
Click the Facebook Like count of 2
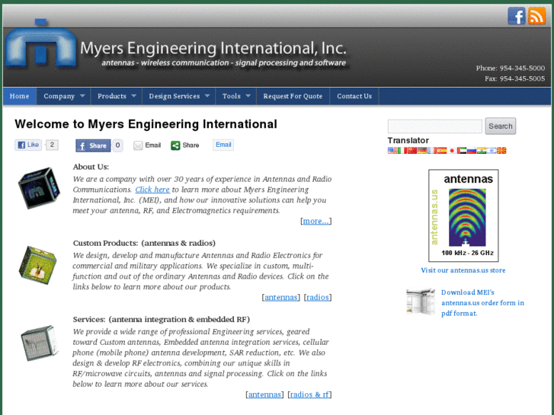(52, 145)
